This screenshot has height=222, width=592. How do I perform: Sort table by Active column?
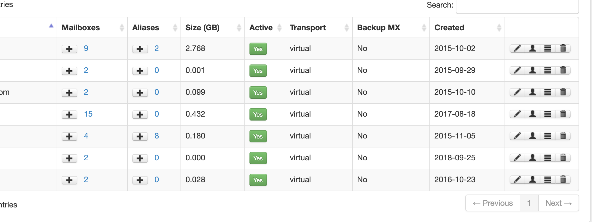click(265, 27)
